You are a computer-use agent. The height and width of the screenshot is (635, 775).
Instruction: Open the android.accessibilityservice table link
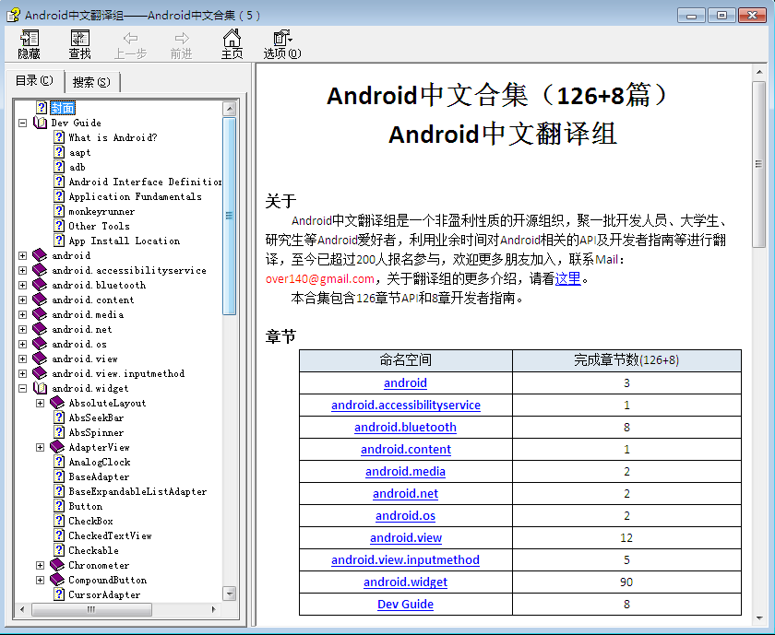tap(406, 405)
